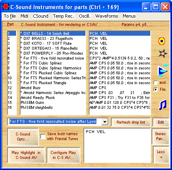The image size is (172, 170).
Task: Select Amstd Harmonic Series Arpeggio instrument
Action: pos(53,93)
